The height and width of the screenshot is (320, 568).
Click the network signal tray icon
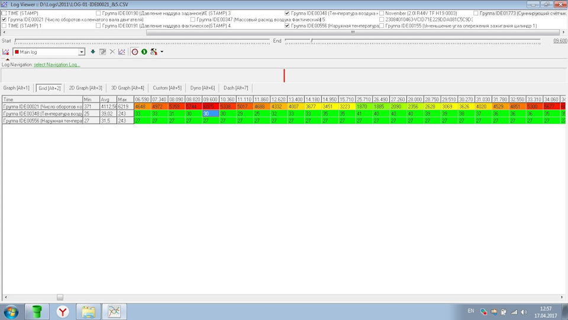(x=514, y=312)
